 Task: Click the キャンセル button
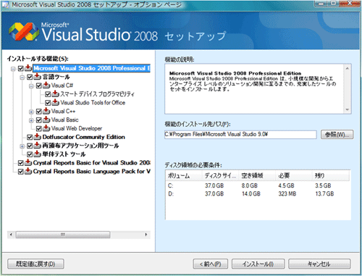[319, 264]
